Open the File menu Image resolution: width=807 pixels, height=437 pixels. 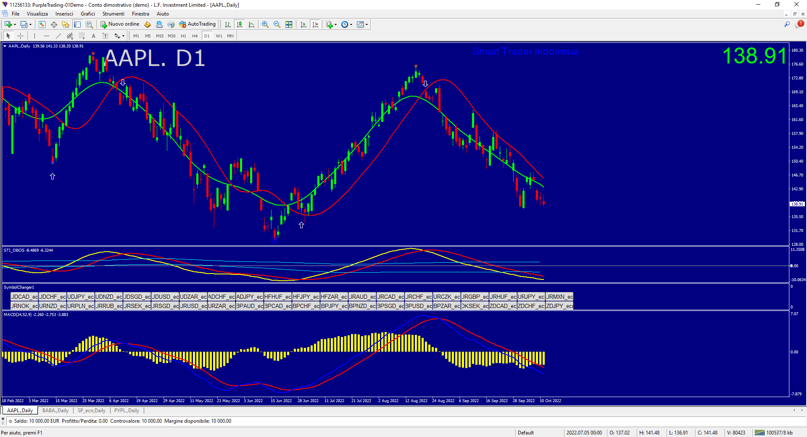pyautogui.click(x=16, y=14)
